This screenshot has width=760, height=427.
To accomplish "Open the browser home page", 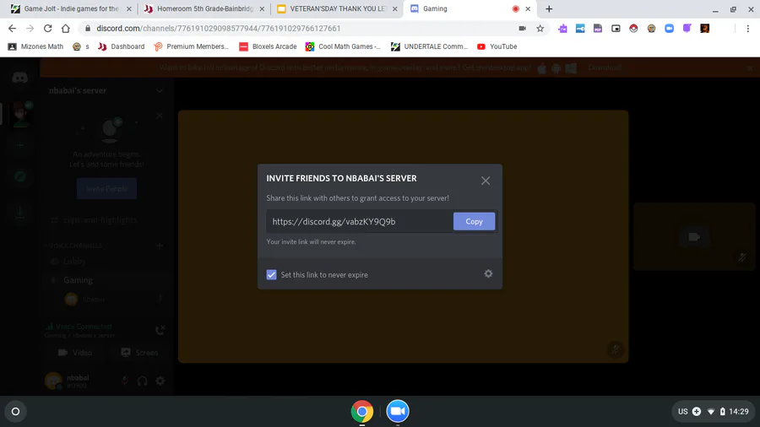I will pyautogui.click(x=65, y=29).
